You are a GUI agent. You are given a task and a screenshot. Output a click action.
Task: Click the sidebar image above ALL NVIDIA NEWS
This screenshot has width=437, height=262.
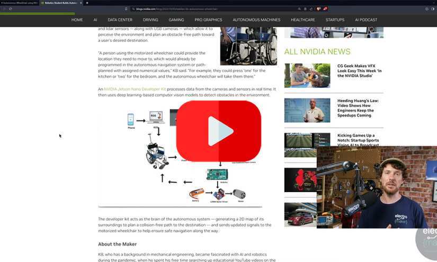click(334, 32)
